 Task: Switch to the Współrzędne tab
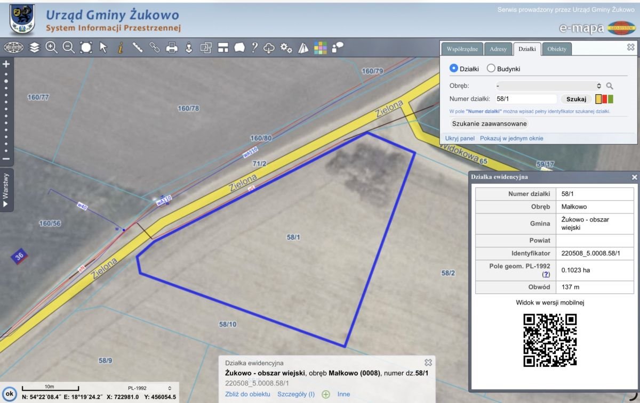[x=462, y=49]
